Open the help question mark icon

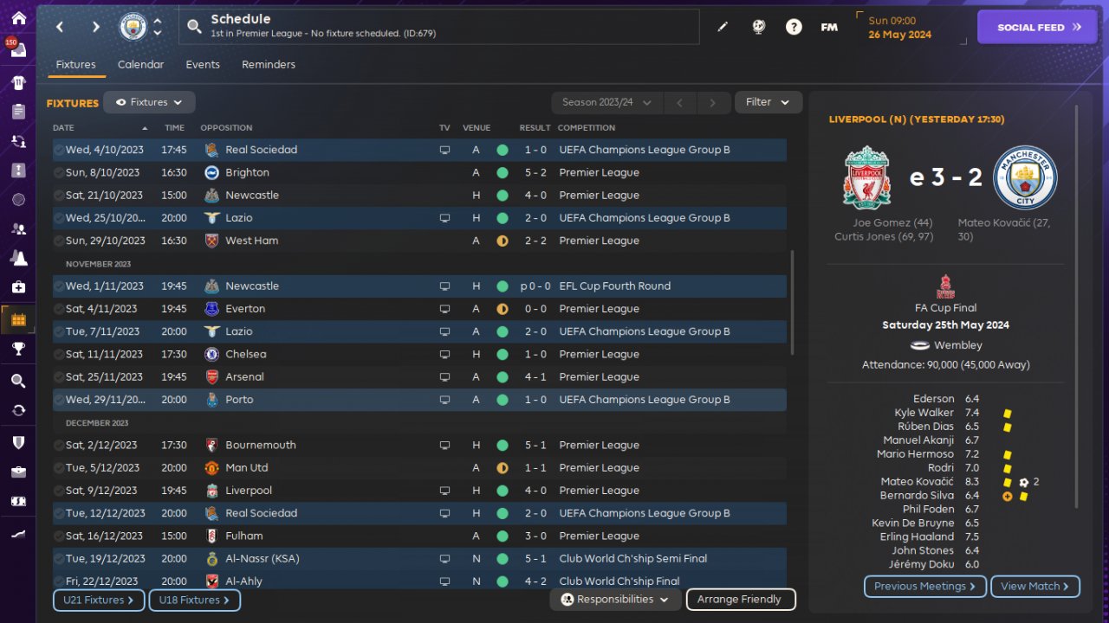794,27
